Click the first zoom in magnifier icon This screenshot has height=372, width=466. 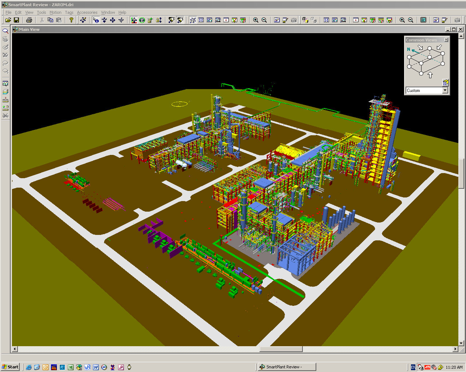256,20
